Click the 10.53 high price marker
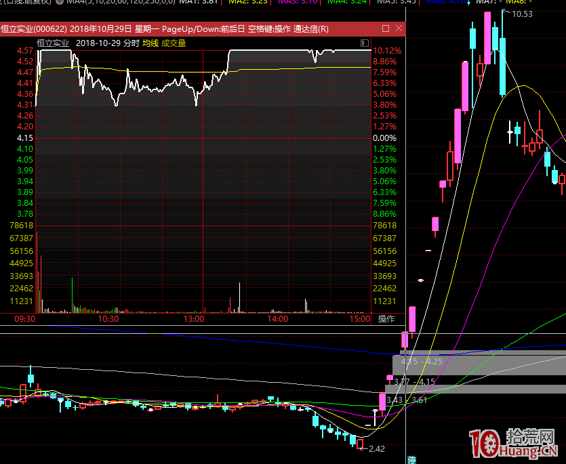 (521, 14)
